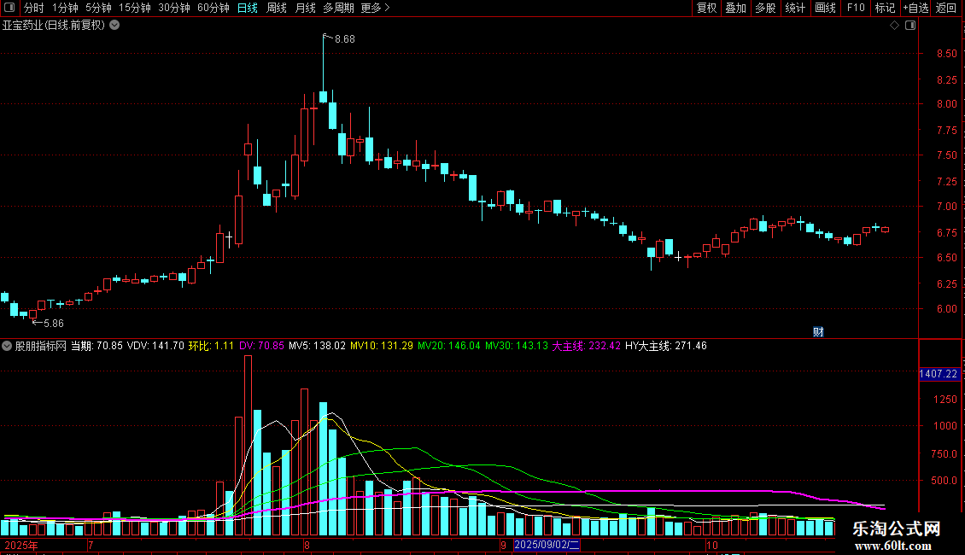Click the panel layout icon at top-left
This screenshot has height=555, width=965.
[9, 8]
